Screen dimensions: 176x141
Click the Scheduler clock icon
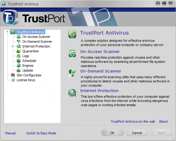19,61
